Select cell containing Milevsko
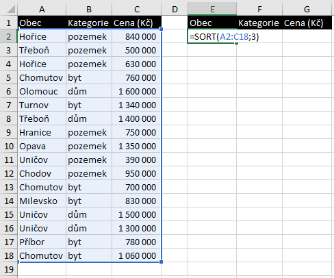 [x=42, y=201]
